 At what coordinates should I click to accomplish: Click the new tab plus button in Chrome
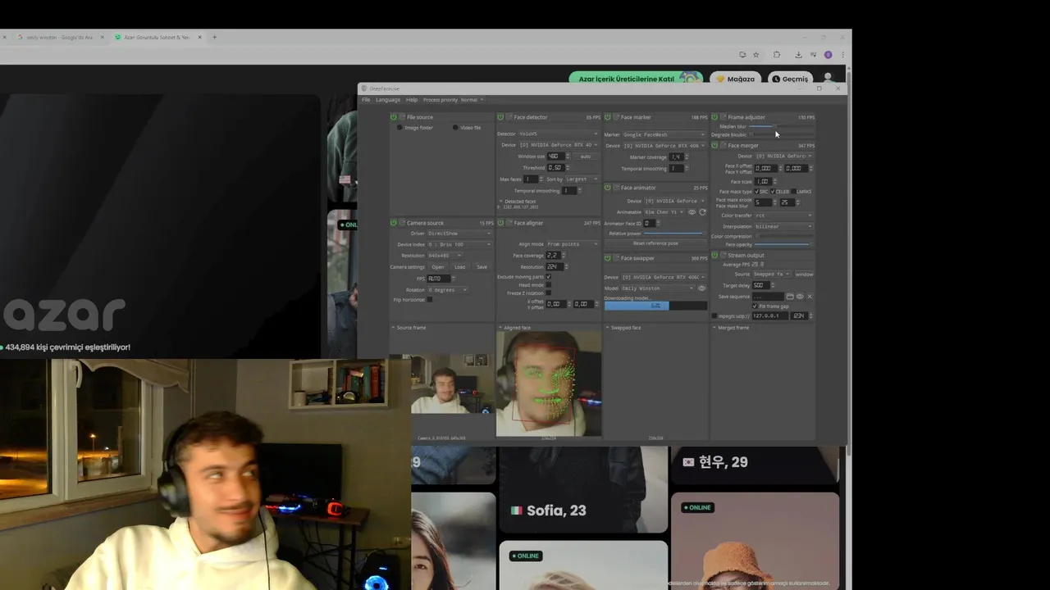(215, 37)
